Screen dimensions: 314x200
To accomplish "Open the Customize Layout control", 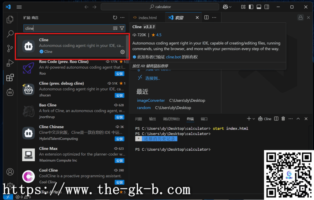I will point(243,7).
